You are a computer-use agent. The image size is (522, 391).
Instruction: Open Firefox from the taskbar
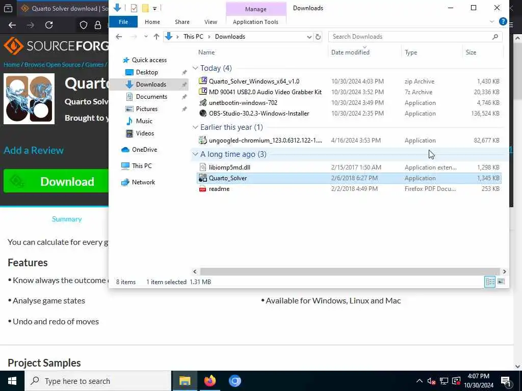pos(210,381)
